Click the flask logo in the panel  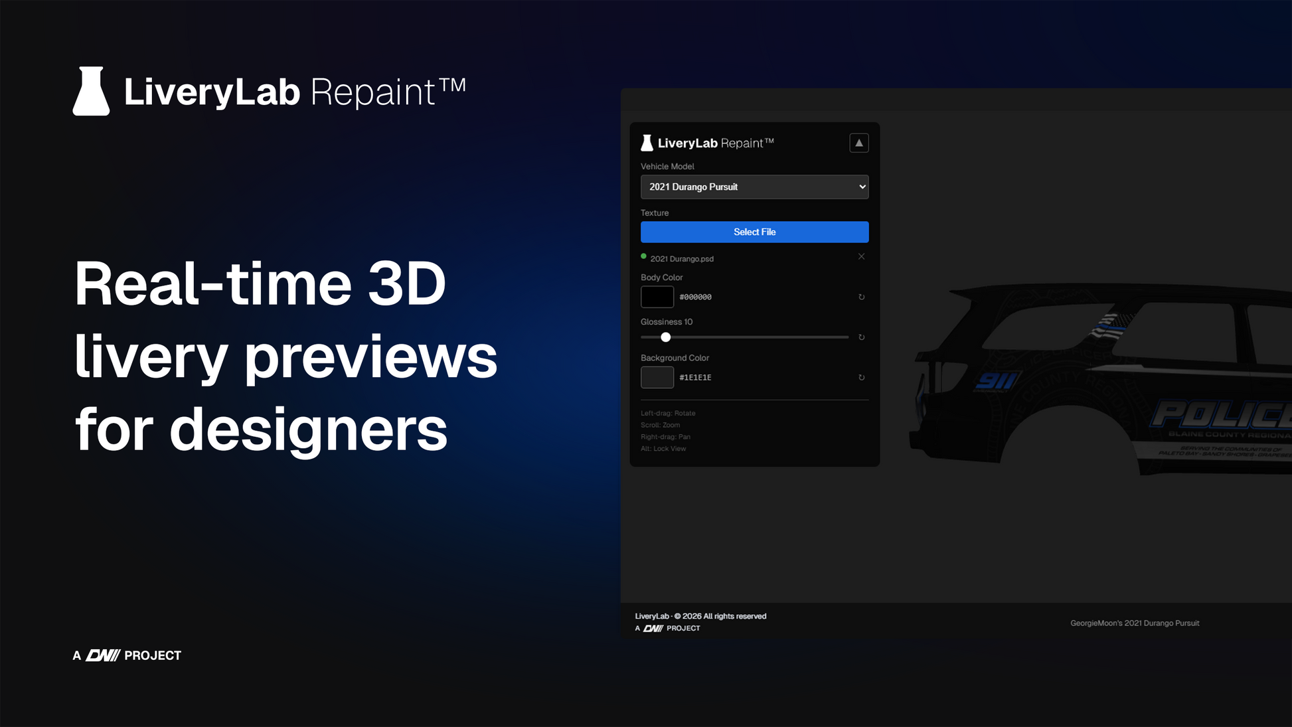click(x=647, y=143)
